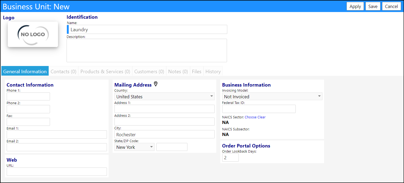Click the Order Lookback Days field
This screenshot has width=404, height=183.
coord(230,158)
